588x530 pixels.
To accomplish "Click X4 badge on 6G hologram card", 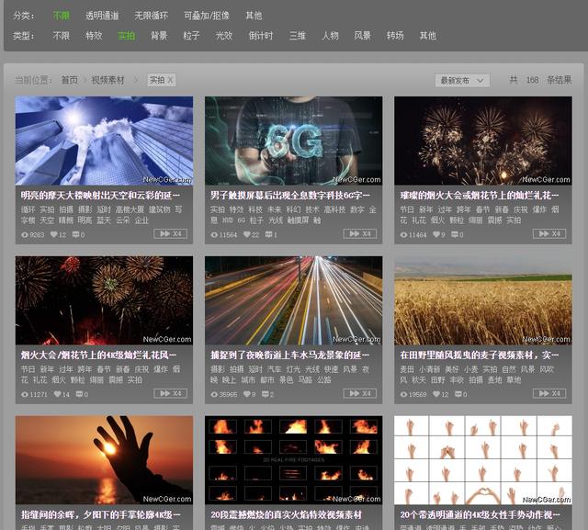I will (x=360, y=234).
